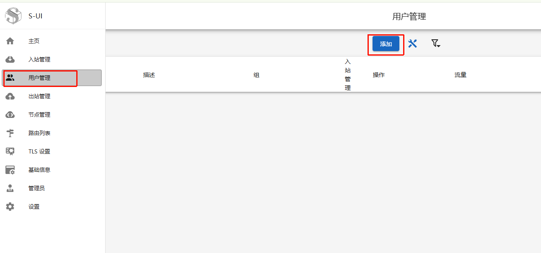The image size is (541, 253).
Task: Click the signpost icon for 路由列表
Action: click(10, 133)
